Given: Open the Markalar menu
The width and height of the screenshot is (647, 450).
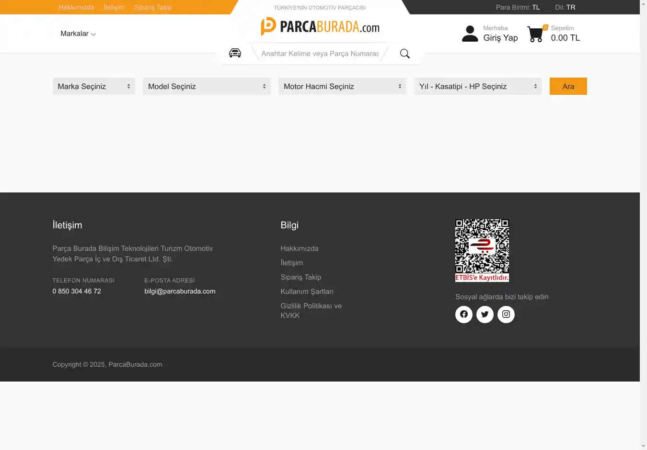Looking at the screenshot, I should coord(78,34).
